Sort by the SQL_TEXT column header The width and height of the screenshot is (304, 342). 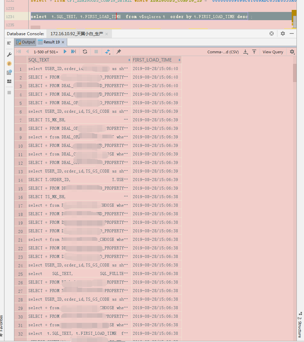point(79,60)
